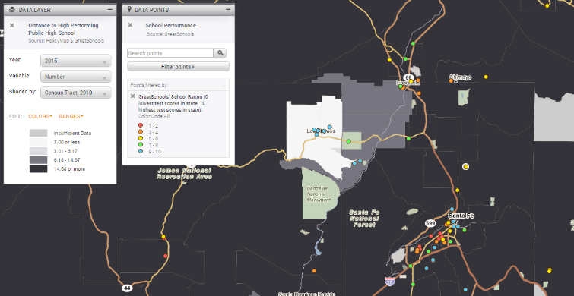This screenshot has width=574, height=296.
Task: Click the Filter points button
Action: click(x=178, y=67)
